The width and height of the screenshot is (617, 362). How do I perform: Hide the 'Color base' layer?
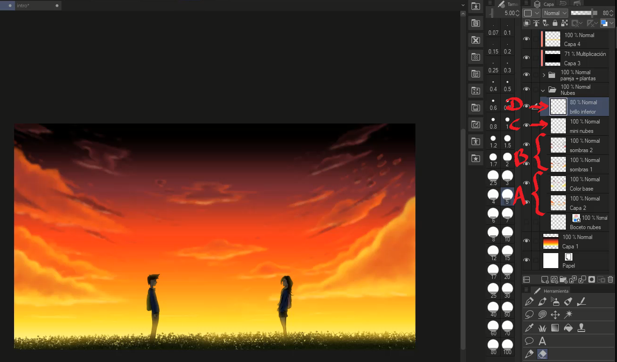tap(526, 183)
